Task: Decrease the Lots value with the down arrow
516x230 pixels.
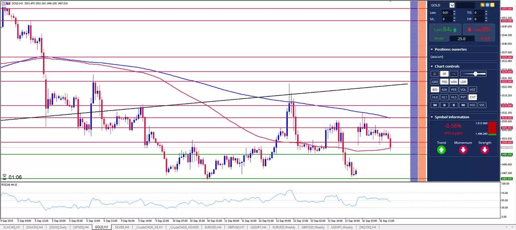Action: pyautogui.click(x=454, y=14)
